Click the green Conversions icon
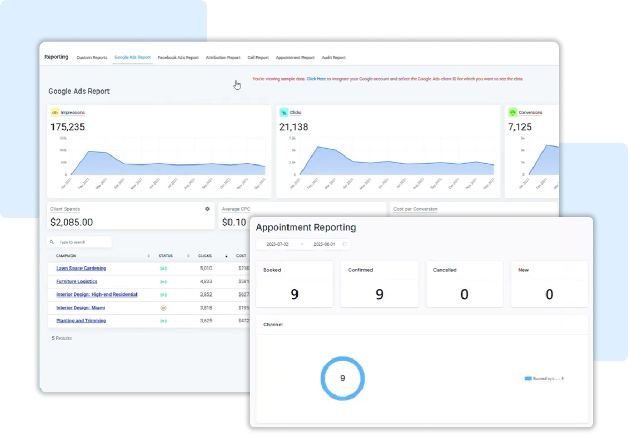Image resolution: width=628 pixels, height=435 pixels. [x=512, y=113]
